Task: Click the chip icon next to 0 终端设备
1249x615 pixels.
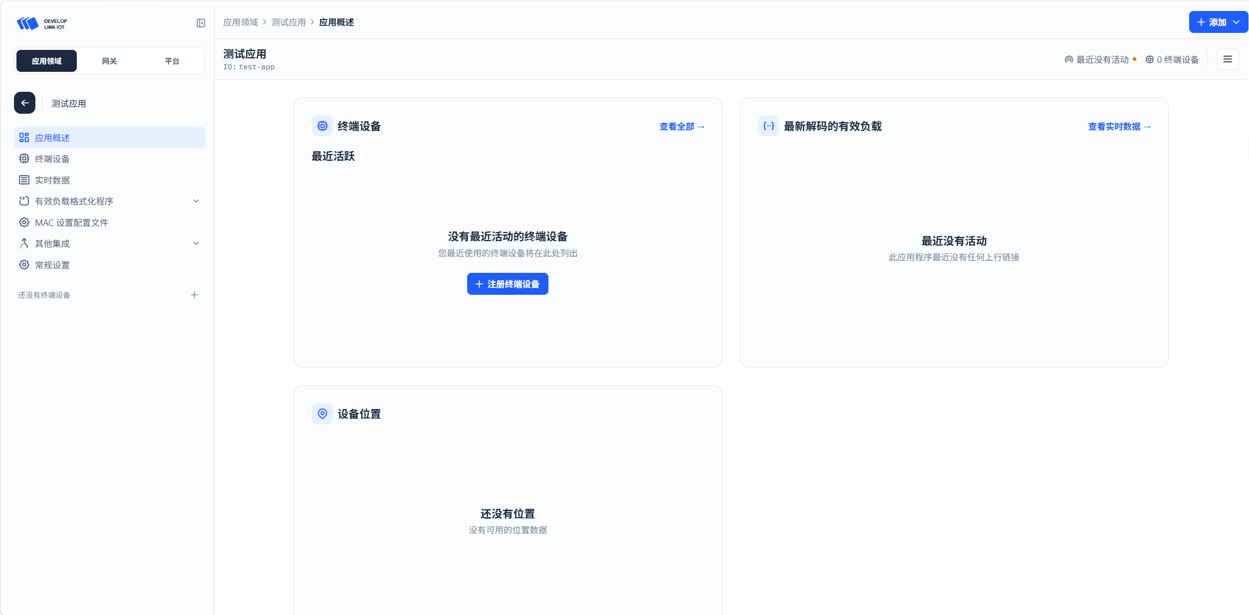Action: click(x=1149, y=59)
